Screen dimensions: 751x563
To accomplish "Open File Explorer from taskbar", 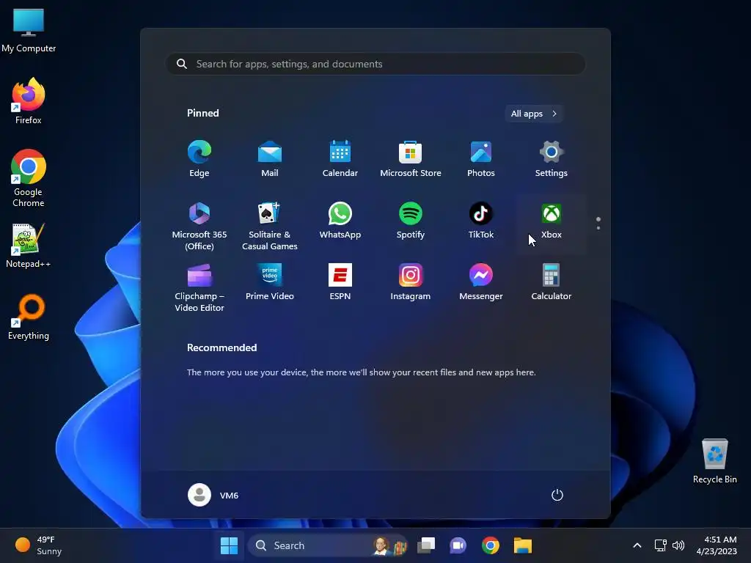I will (522, 545).
